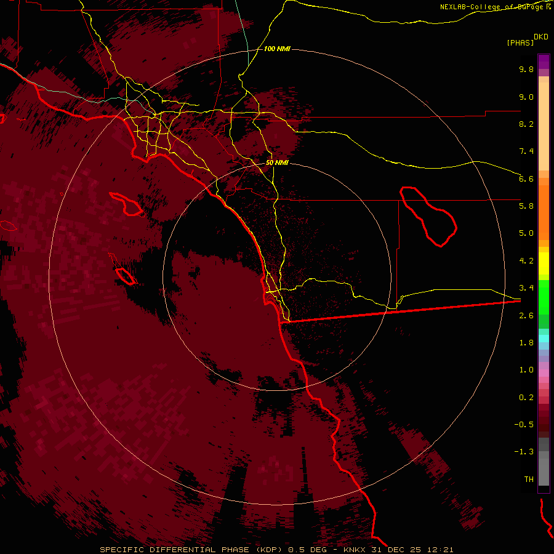
Task: Click the "12:21" time stamp
Action: point(440,550)
